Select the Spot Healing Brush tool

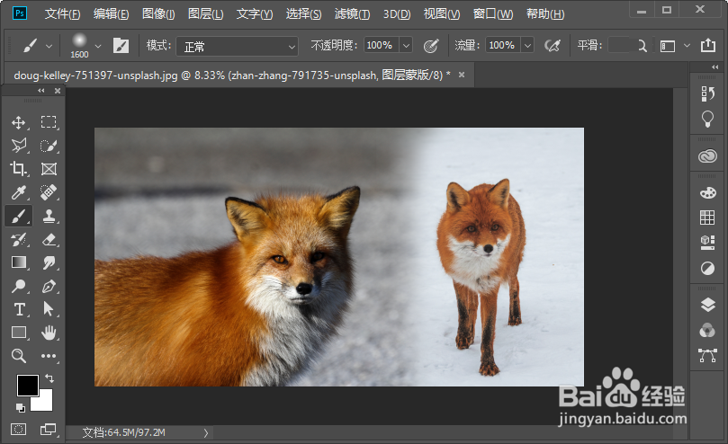pyautogui.click(x=49, y=192)
